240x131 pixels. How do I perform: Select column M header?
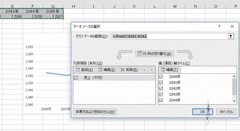(x=175, y=6)
